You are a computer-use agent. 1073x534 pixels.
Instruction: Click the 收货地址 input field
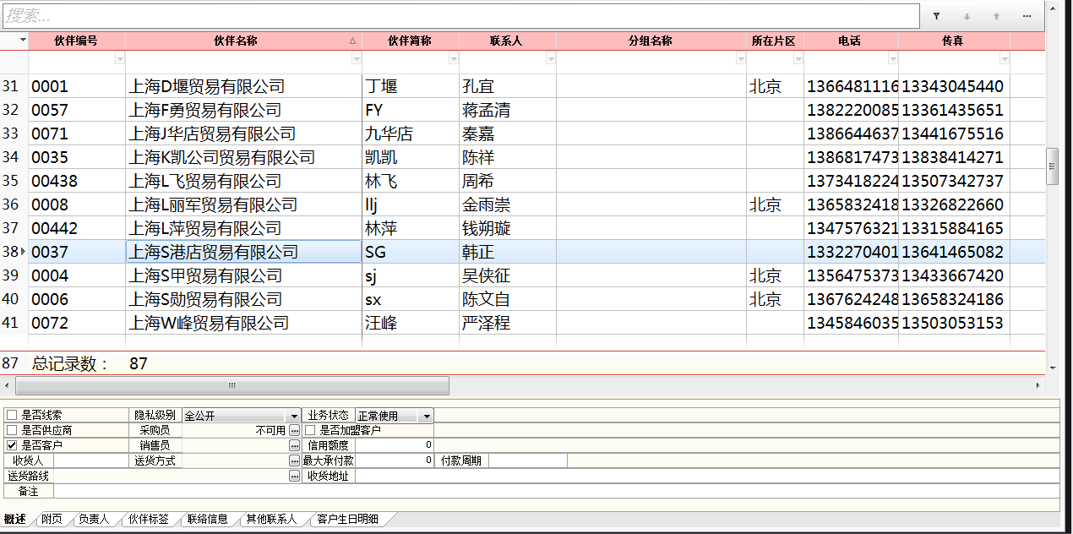tap(706, 476)
